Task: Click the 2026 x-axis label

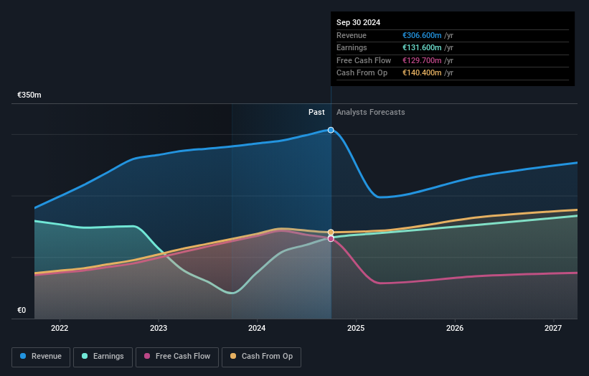Action: pos(455,329)
